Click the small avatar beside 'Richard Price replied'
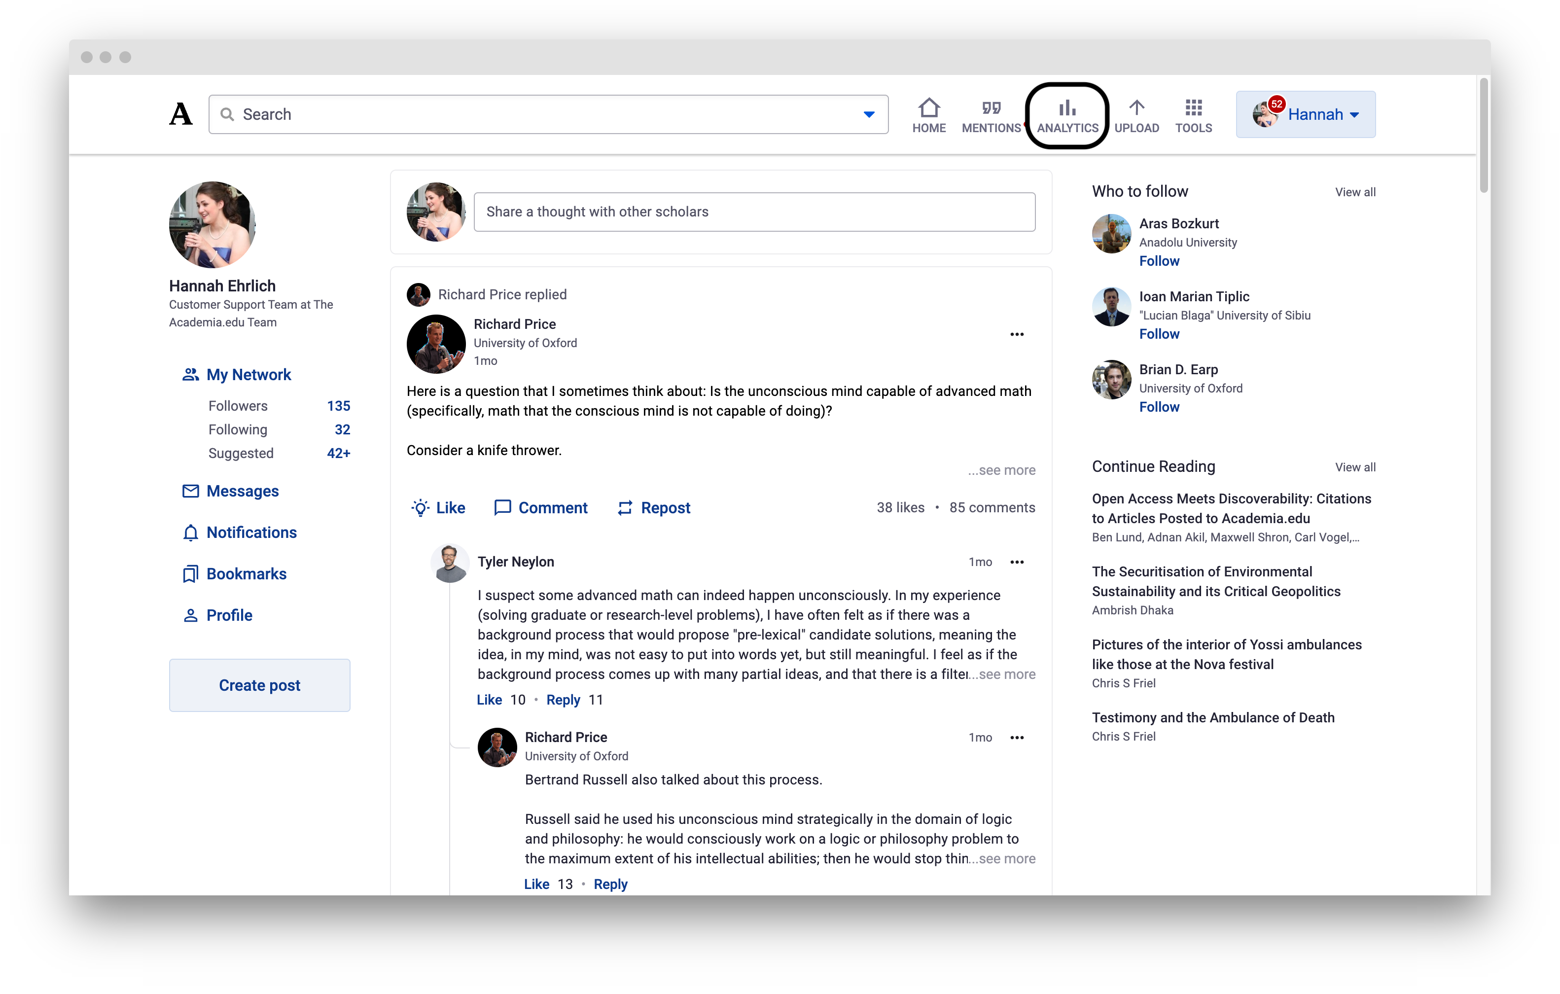This screenshot has width=1560, height=994. [x=418, y=295]
